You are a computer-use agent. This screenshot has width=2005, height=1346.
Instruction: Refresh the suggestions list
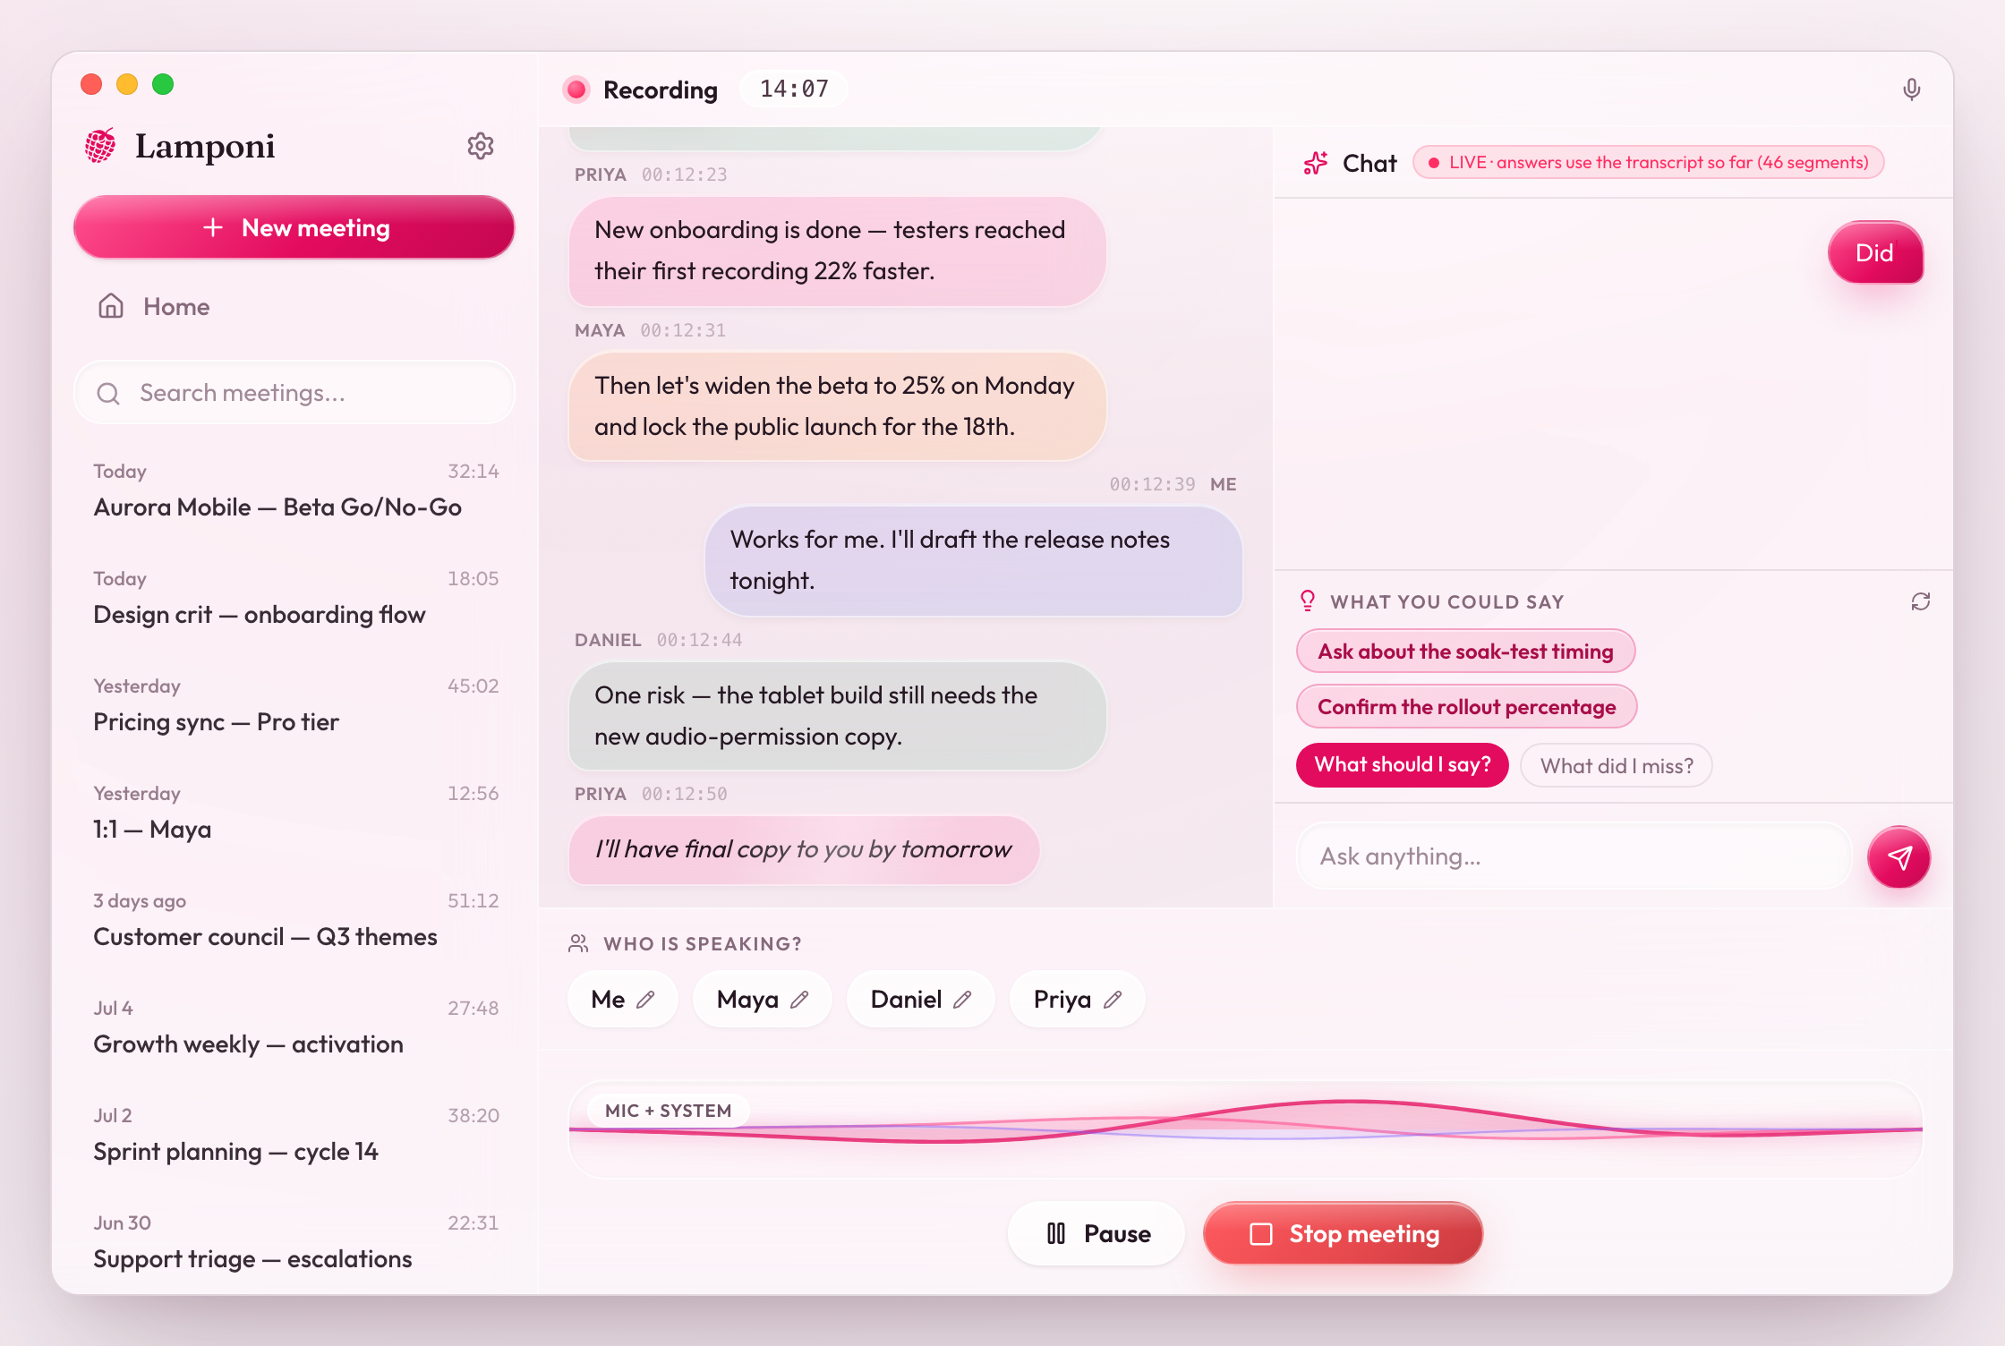(x=1921, y=601)
